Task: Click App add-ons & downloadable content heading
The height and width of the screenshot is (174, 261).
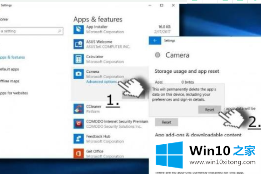Action: [198, 135]
